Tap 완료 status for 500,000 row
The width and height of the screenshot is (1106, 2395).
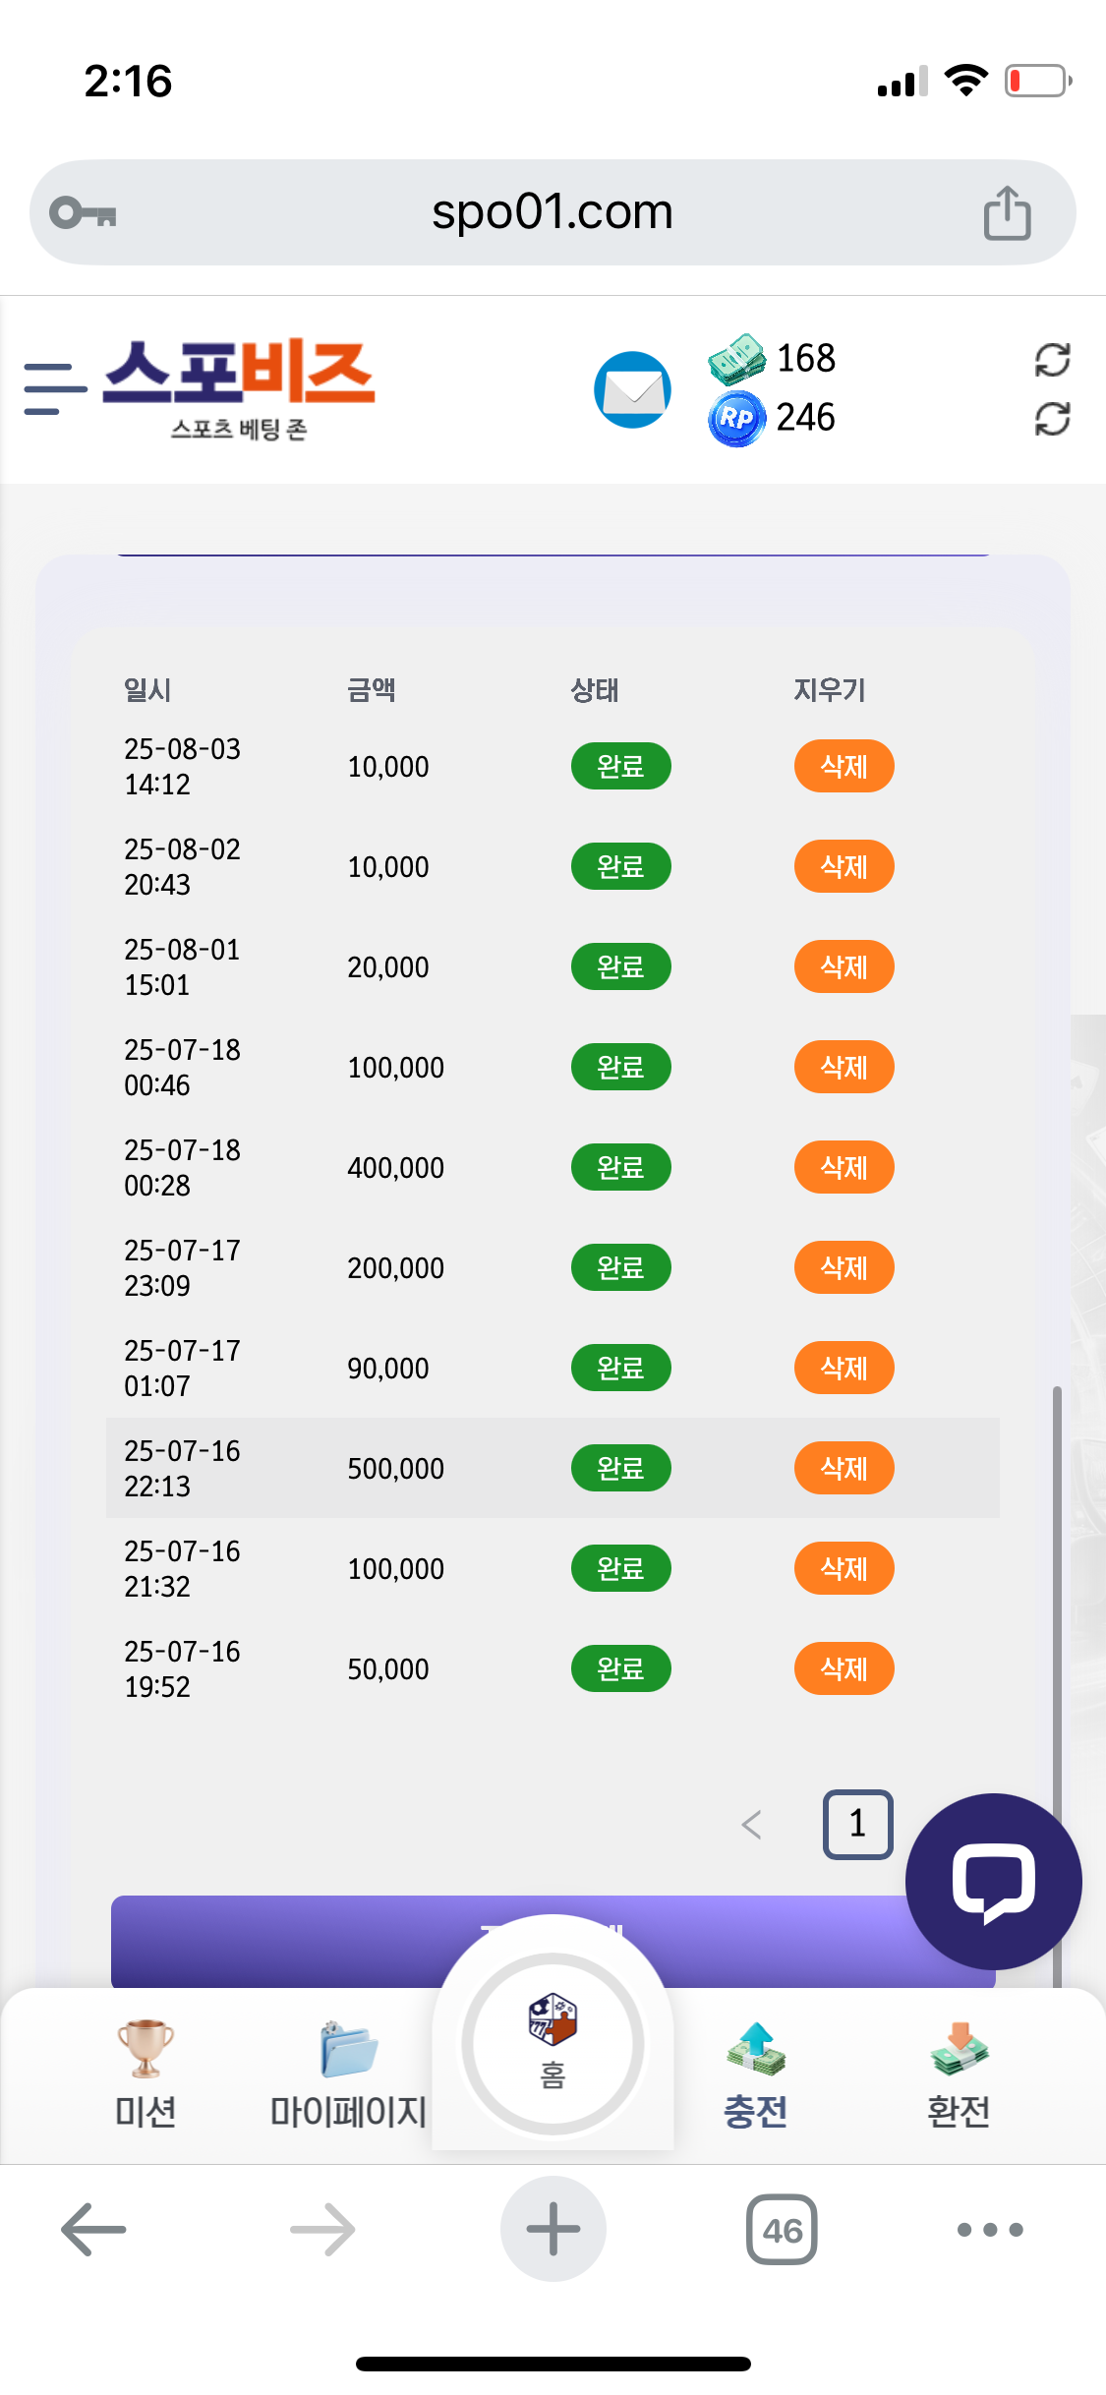tap(620, 1468)
